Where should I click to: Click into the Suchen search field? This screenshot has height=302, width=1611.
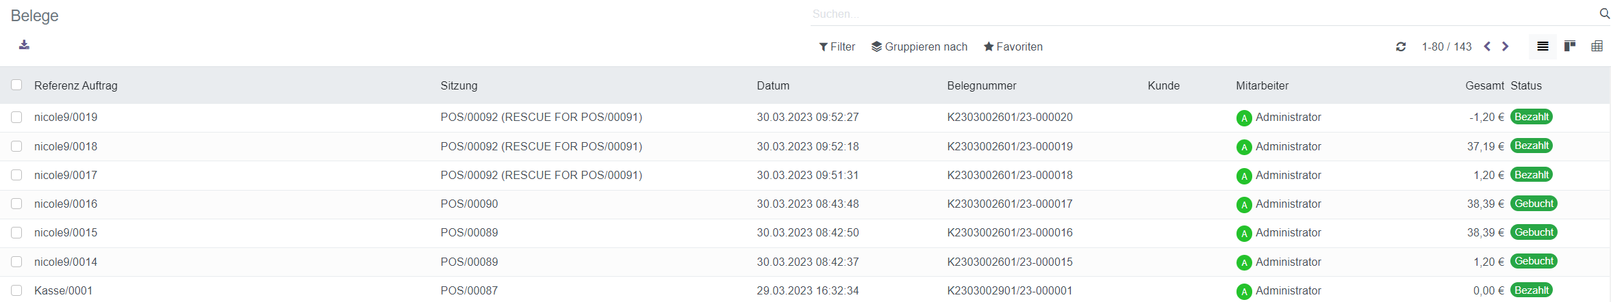click(x=1198, y=14)
